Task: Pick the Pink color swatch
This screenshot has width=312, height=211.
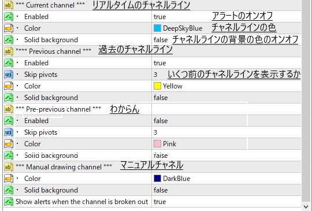Action: (x=157, y=144)
